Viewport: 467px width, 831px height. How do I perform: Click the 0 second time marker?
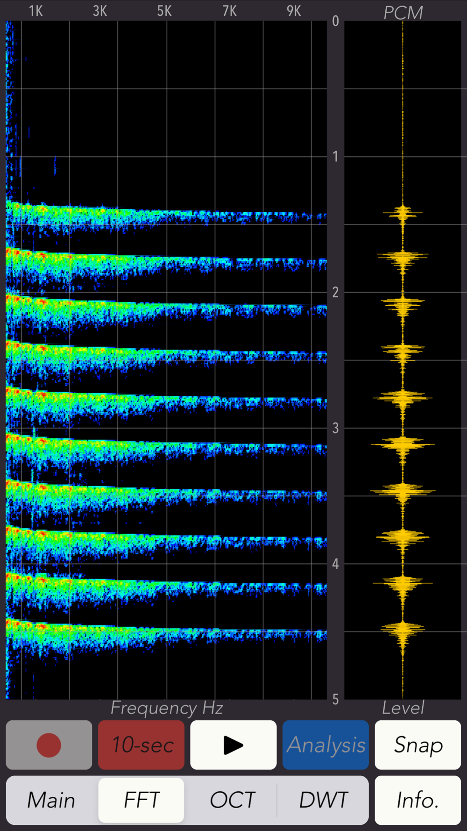click(335, 21)
